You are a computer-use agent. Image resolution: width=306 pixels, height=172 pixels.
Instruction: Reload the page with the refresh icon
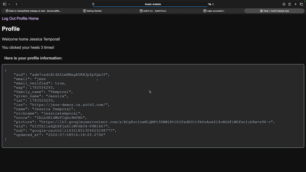pyautogui.click(x=213, y=4)
